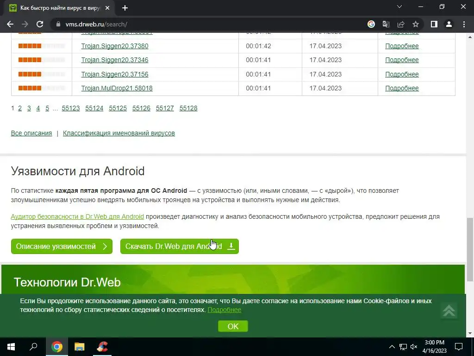Open tab search chevron in title bar
474x356 pixels.
click(x=399, y=6)
